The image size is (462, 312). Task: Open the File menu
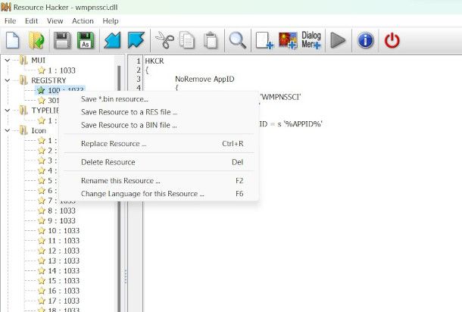(10, 21)
